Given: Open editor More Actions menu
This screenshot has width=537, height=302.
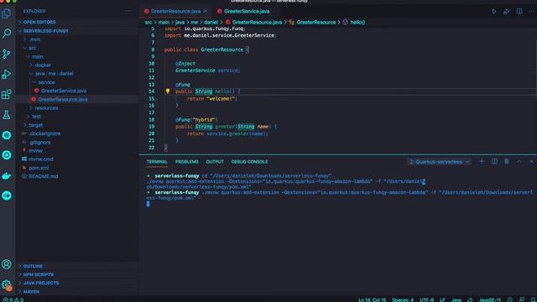Looking at the screenshot, I should tap(532, 11).
